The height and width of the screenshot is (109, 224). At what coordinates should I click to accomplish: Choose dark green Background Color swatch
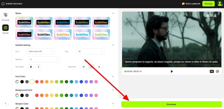coord(67,95)
